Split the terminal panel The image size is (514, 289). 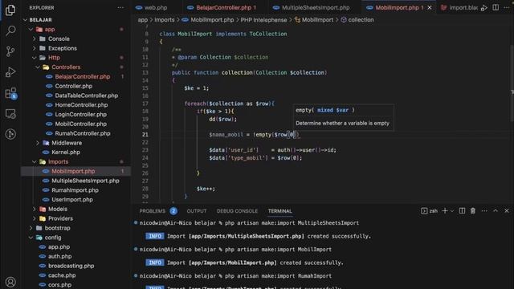point(462,211)
